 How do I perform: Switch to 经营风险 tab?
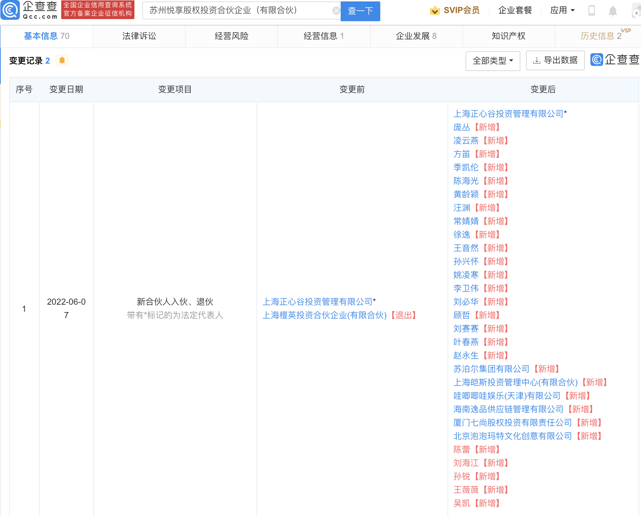(231, 36)
